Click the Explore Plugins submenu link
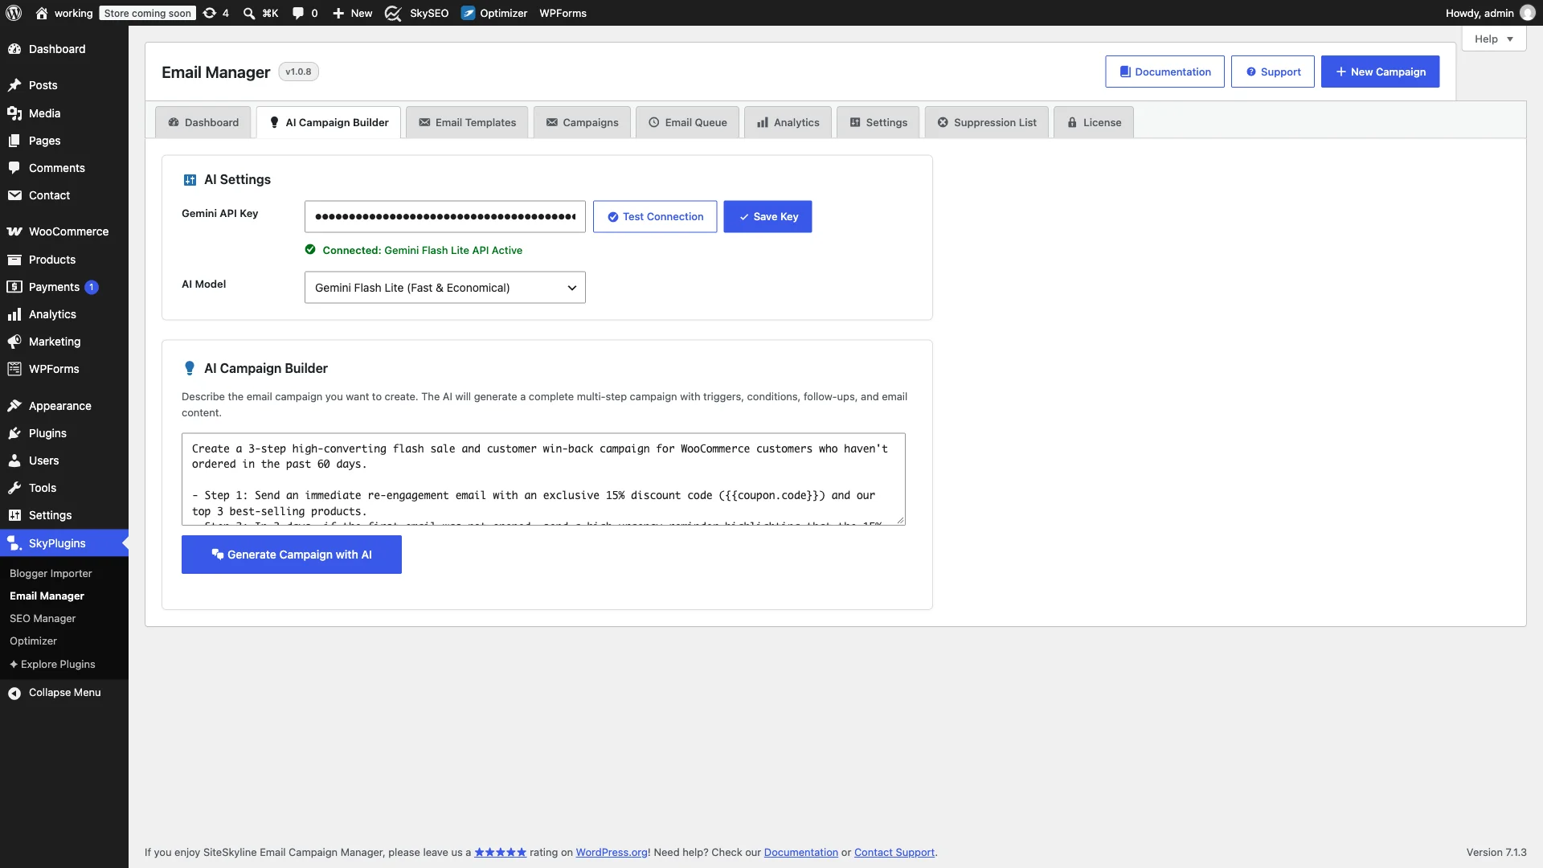 pos(52,664)
